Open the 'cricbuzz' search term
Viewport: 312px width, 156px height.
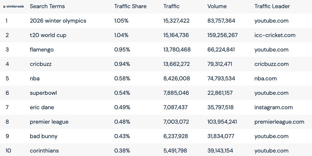point(41,64)
